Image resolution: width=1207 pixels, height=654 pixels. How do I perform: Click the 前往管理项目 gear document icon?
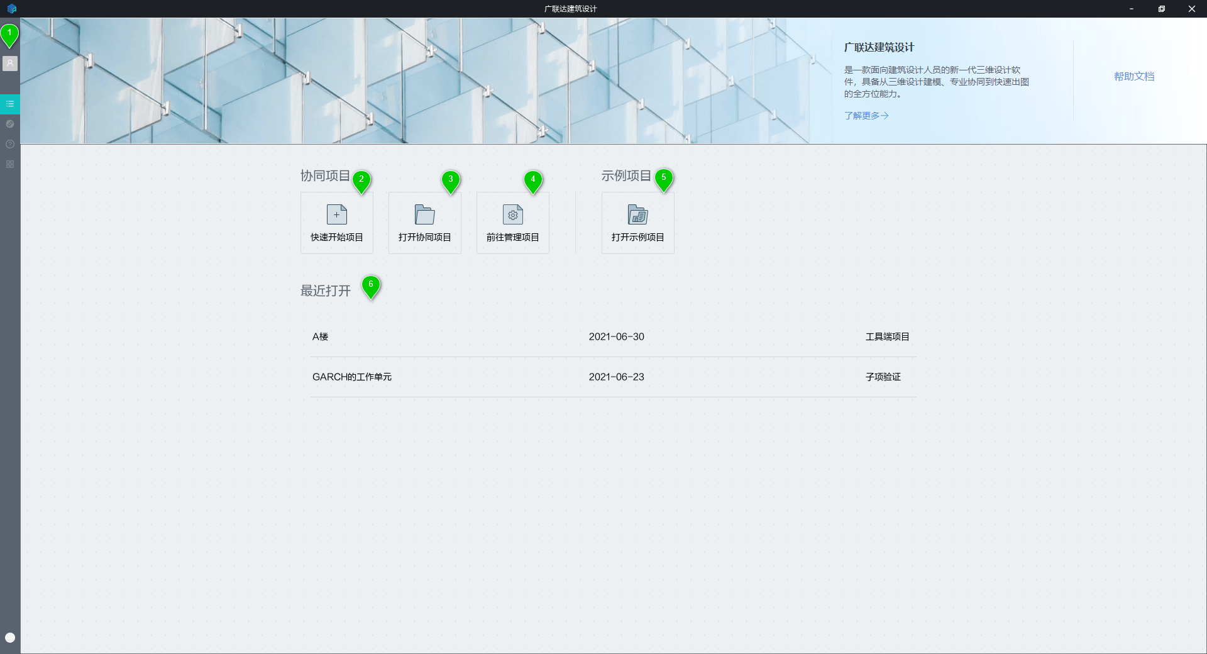coord(513,214)
